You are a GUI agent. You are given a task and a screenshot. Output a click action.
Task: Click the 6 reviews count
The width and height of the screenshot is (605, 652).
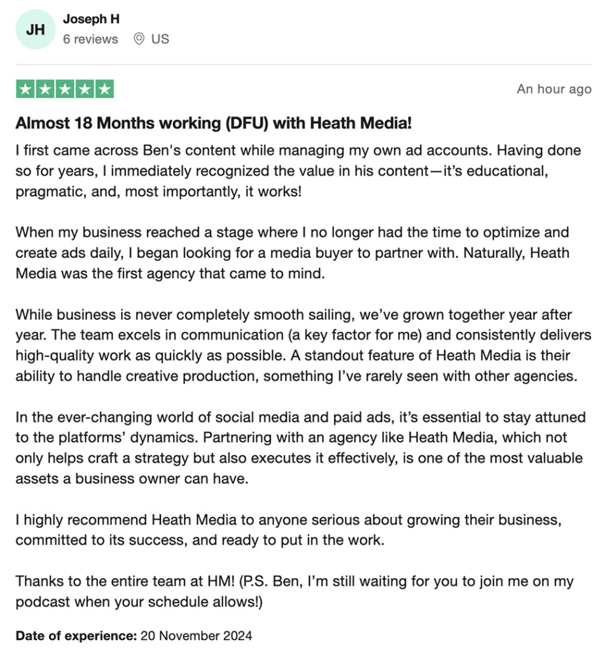tap(90, 39)
